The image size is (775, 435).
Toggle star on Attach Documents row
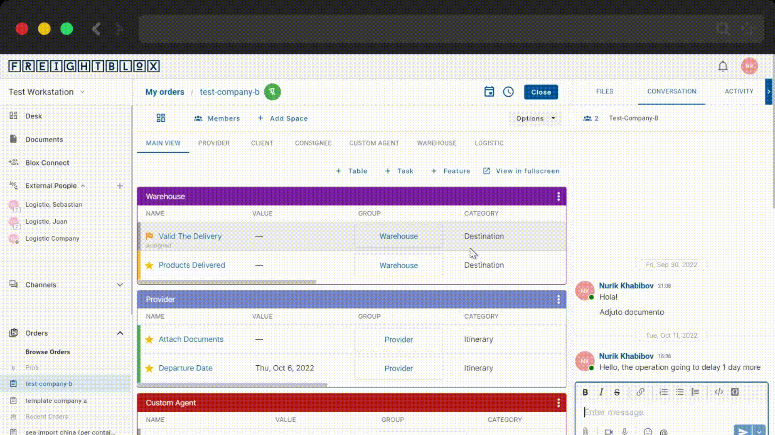click(149, 339)
